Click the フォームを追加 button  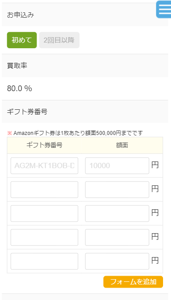(133, 282)
